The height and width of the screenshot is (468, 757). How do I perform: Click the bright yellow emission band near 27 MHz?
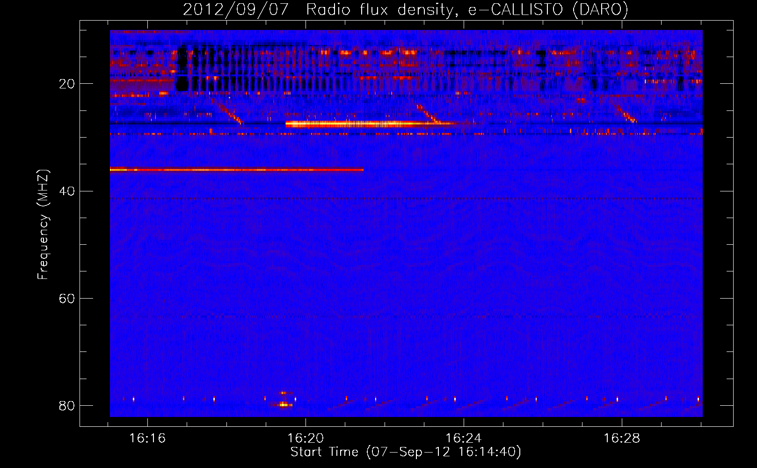pos(369,124)
